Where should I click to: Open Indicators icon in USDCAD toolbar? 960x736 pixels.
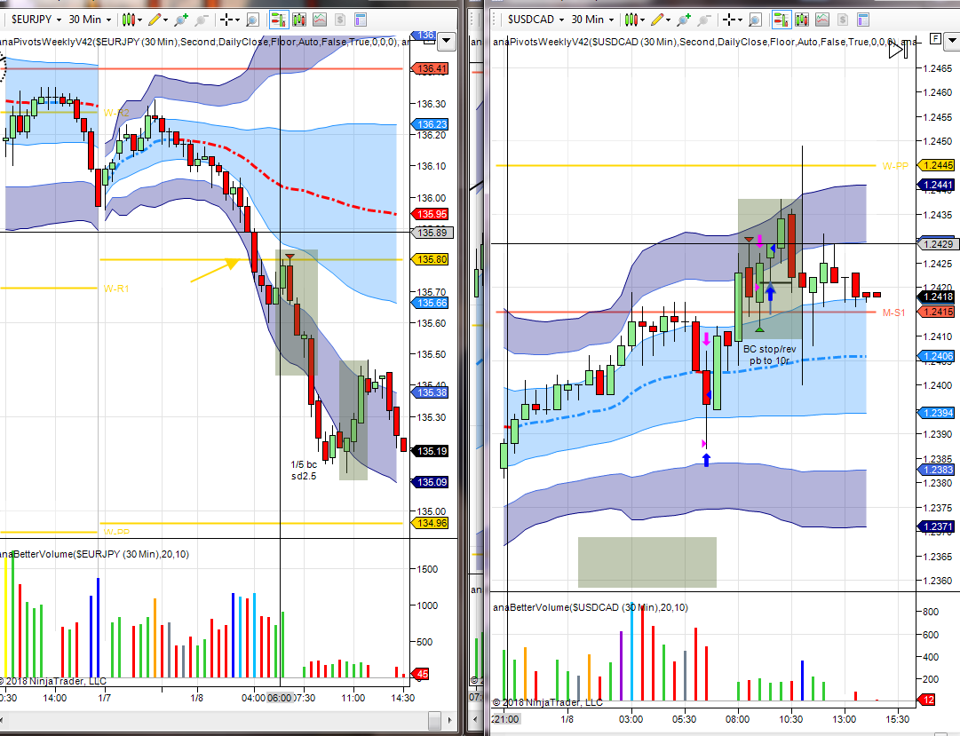click(x=822, y=20)
